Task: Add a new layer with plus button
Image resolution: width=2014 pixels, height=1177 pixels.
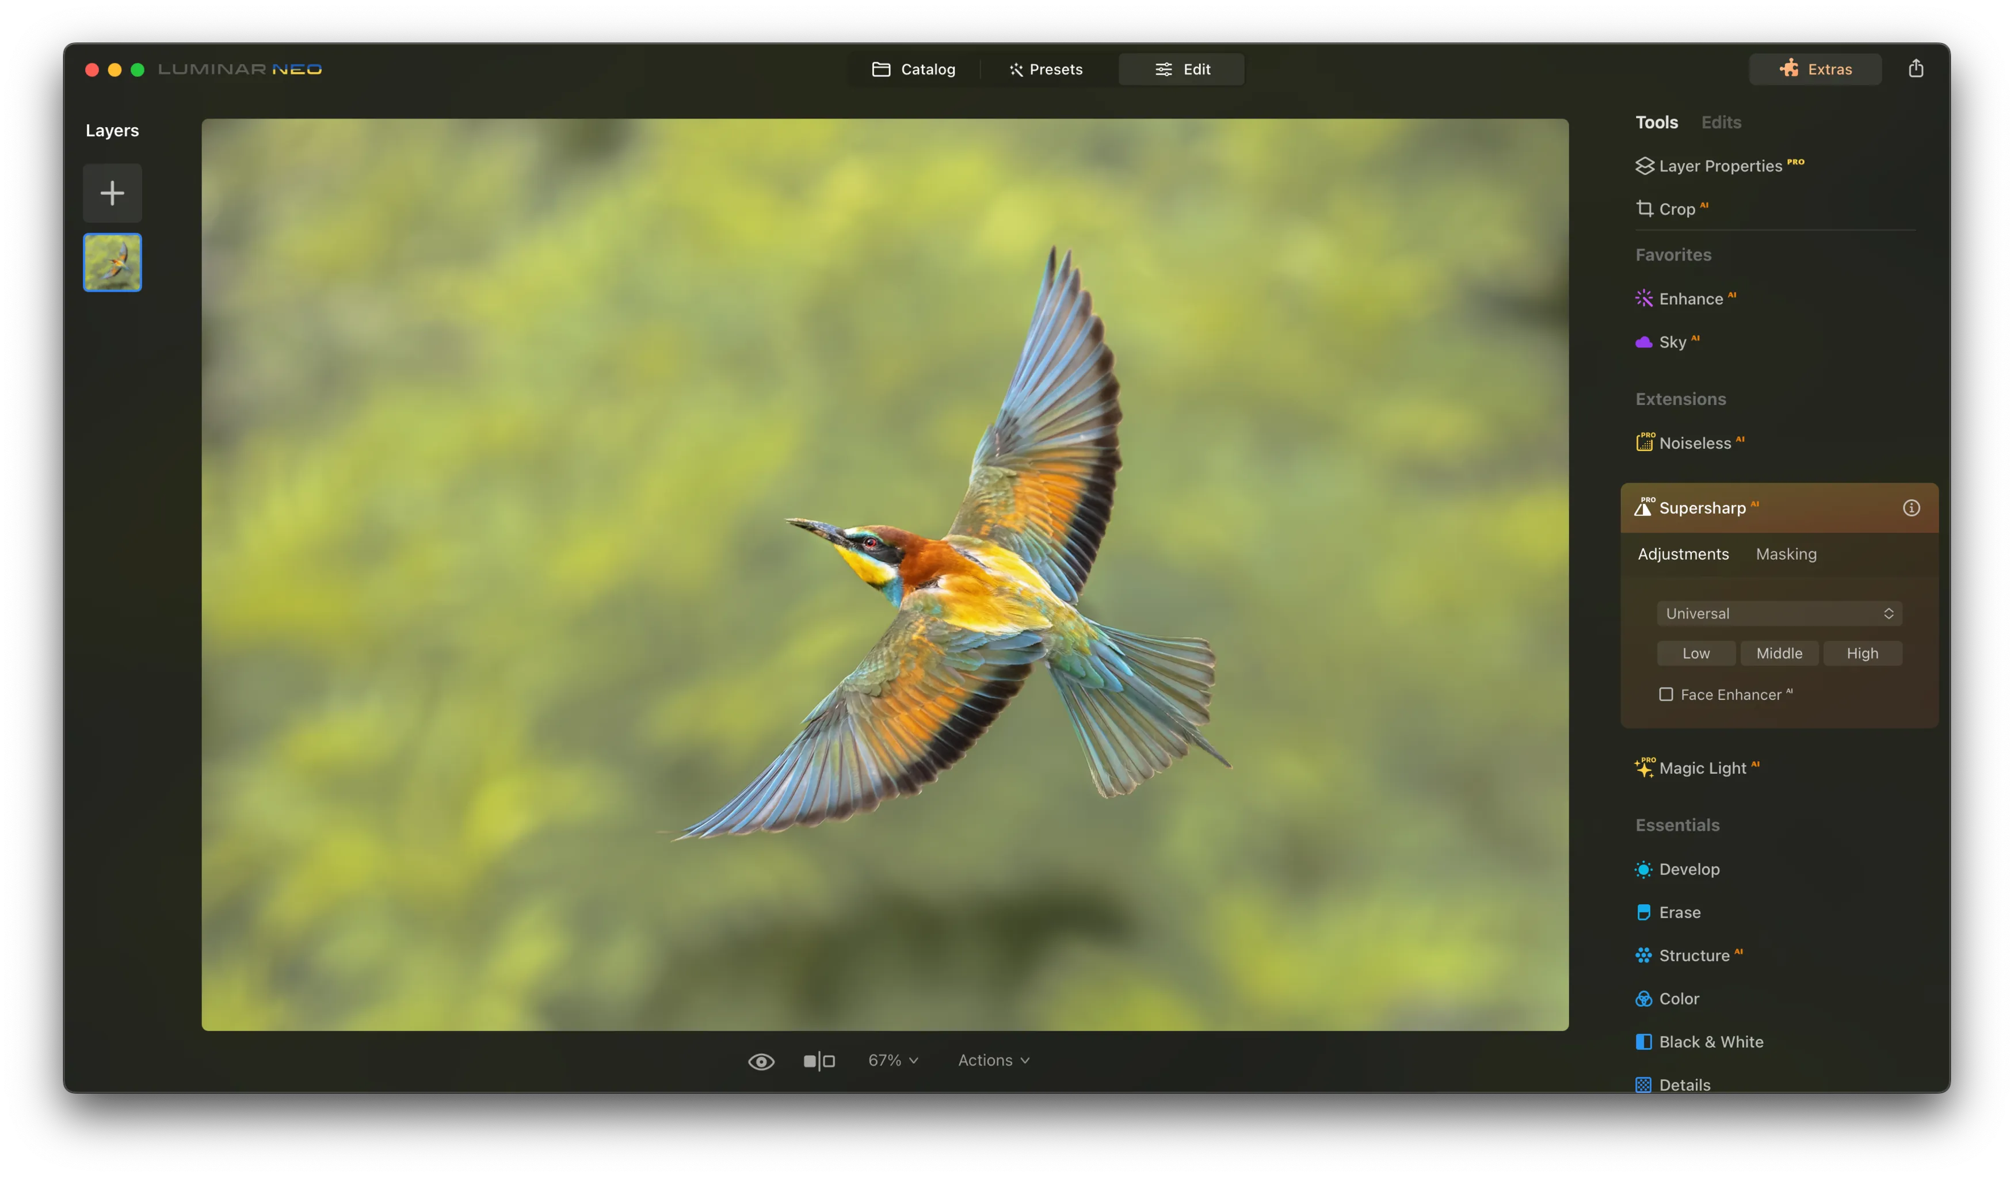Action: [112, 193]
